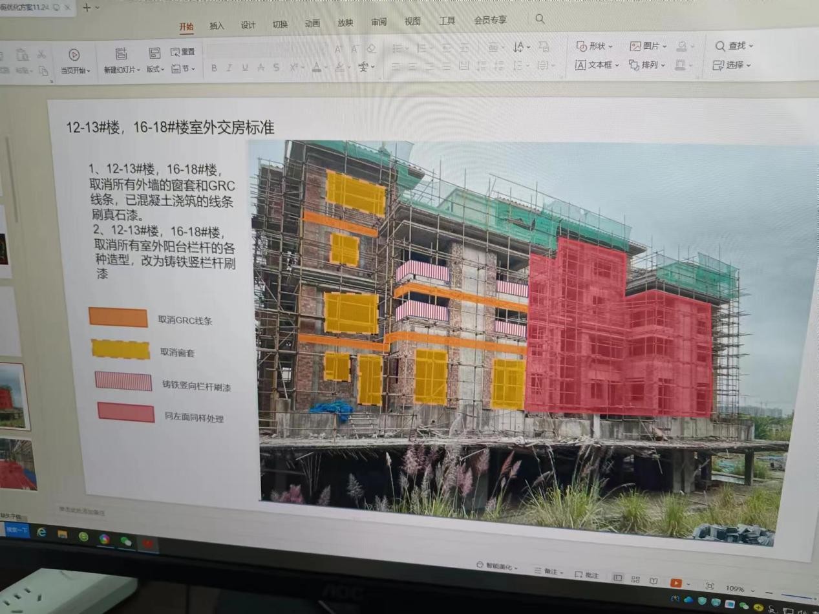Click the 当页开始 slideshow play icon

point(74,55)
